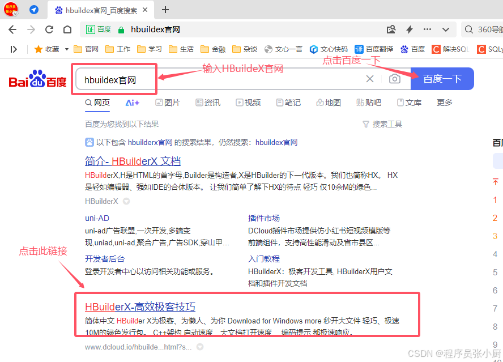Open the 插件市场 sublink
The height and width of the screenshot is (362, 503).
[264, 218]
